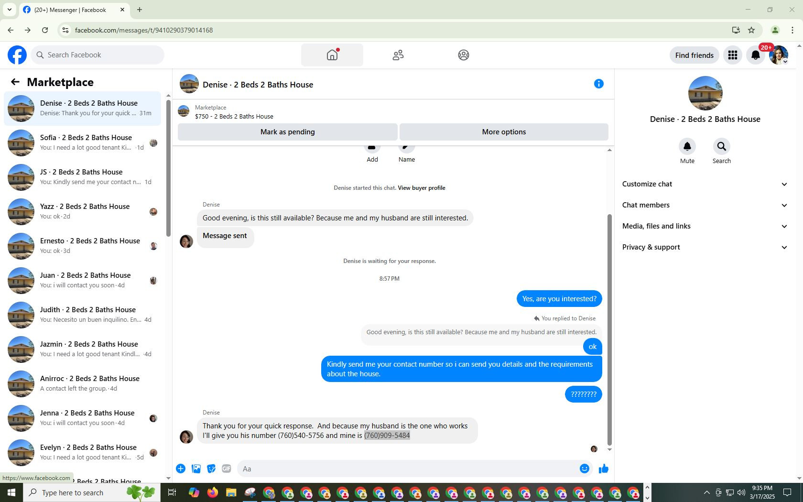
Task: Click Mark as pending
Action: pos(288,132)
